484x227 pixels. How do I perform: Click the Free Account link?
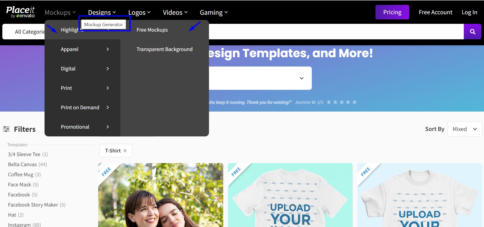435,12
